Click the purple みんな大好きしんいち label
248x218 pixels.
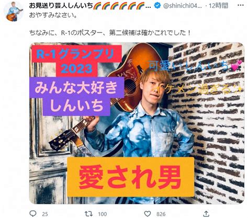click(76, 96)
